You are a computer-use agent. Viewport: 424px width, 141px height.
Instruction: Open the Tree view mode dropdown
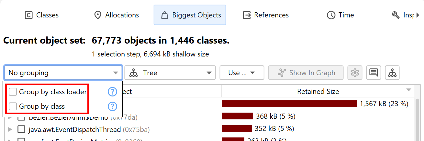(x=170, y=73)
